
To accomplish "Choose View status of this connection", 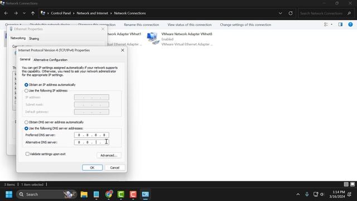I will point(190,25).
